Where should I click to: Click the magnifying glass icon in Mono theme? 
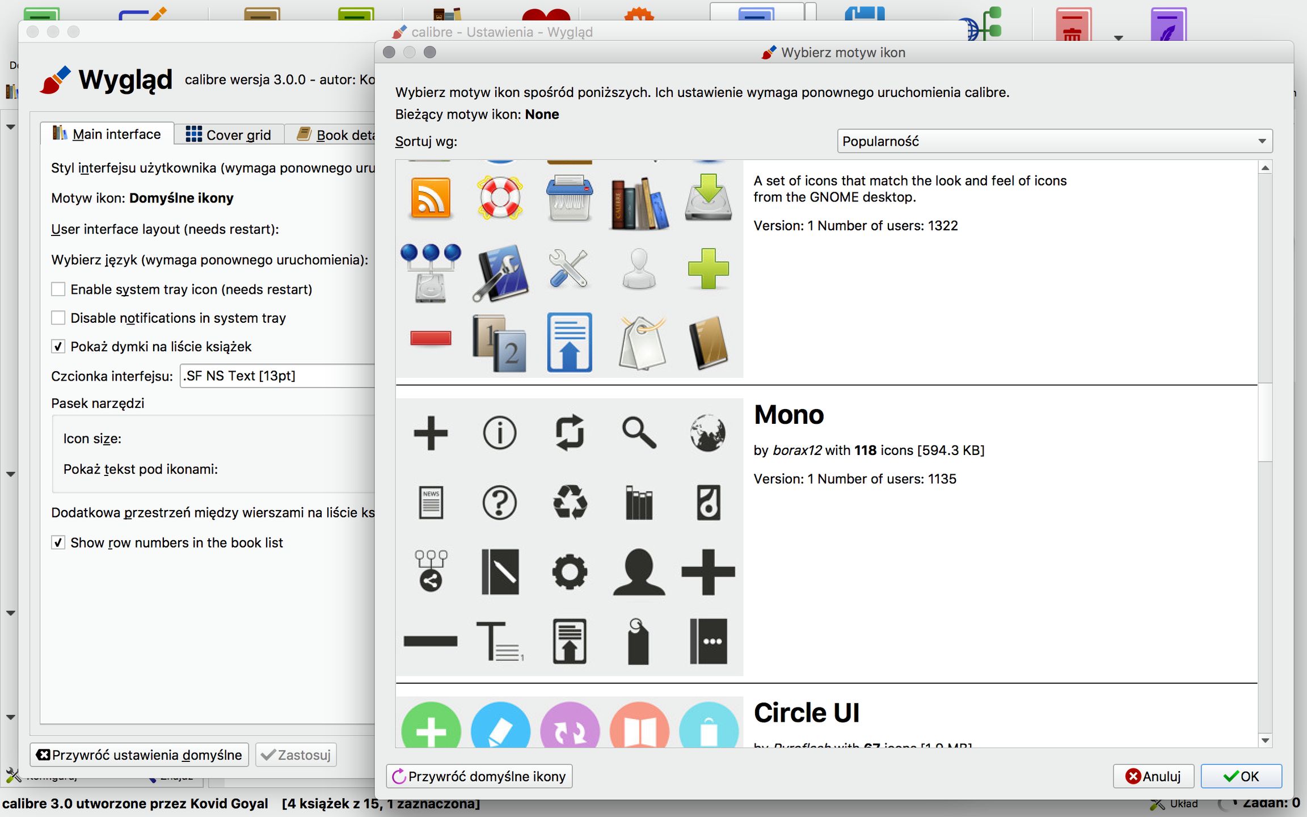coord(639,433)
